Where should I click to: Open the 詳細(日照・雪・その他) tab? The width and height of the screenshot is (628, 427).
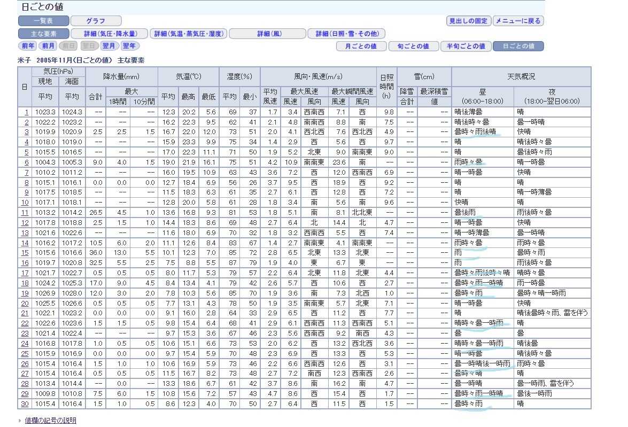point(347,34)
